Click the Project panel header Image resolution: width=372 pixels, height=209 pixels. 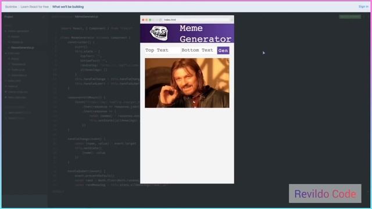click(x=9, y=17)
